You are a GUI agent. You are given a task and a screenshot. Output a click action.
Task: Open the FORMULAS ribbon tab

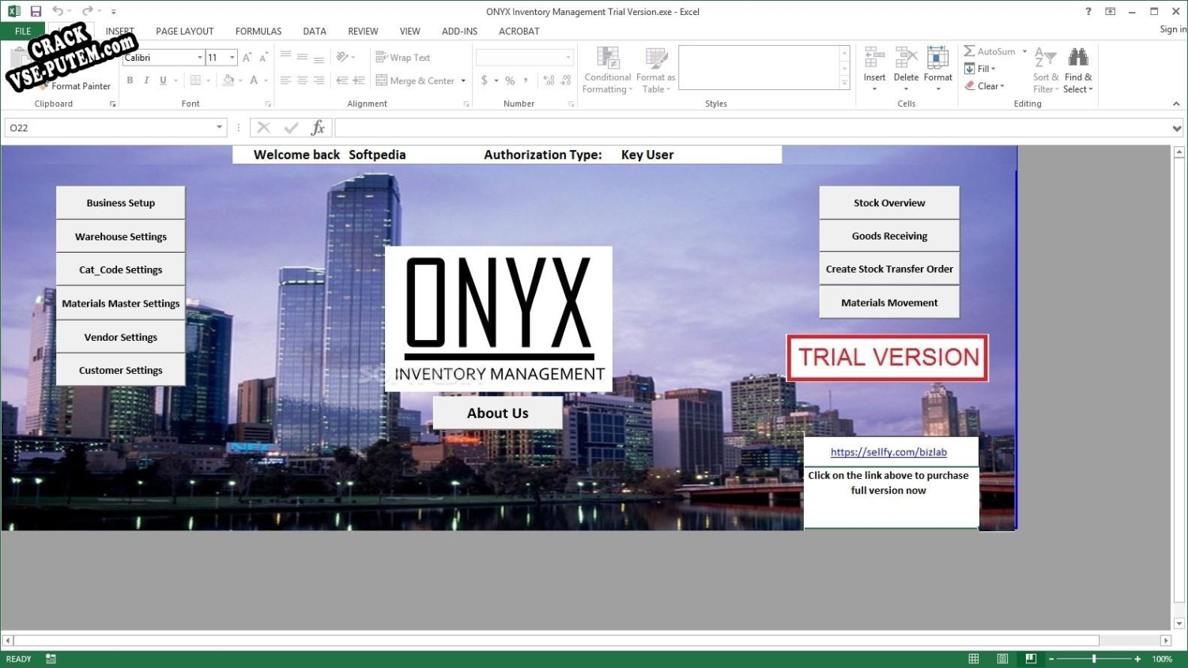coord(258,32)
